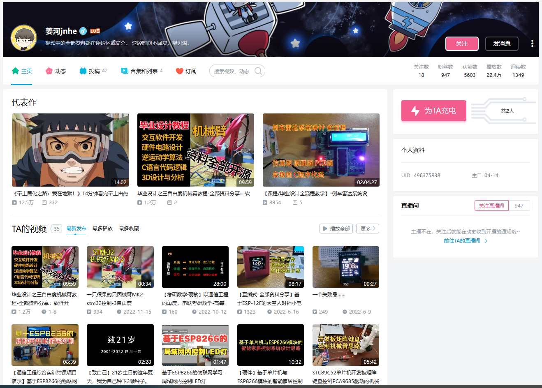The height and width of the screenshot is (388, 542).
Task: Open the 【课程/毕业设计全流程教学】 title link
Action: tap(315, 193)
